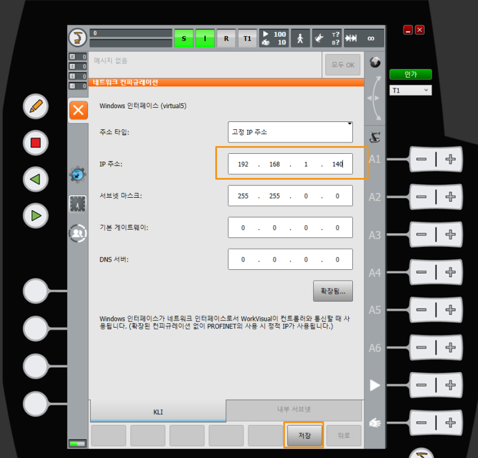Click the green I drives status indicator
This screenshot has height=458, width=478.
[x=205, y=38]
